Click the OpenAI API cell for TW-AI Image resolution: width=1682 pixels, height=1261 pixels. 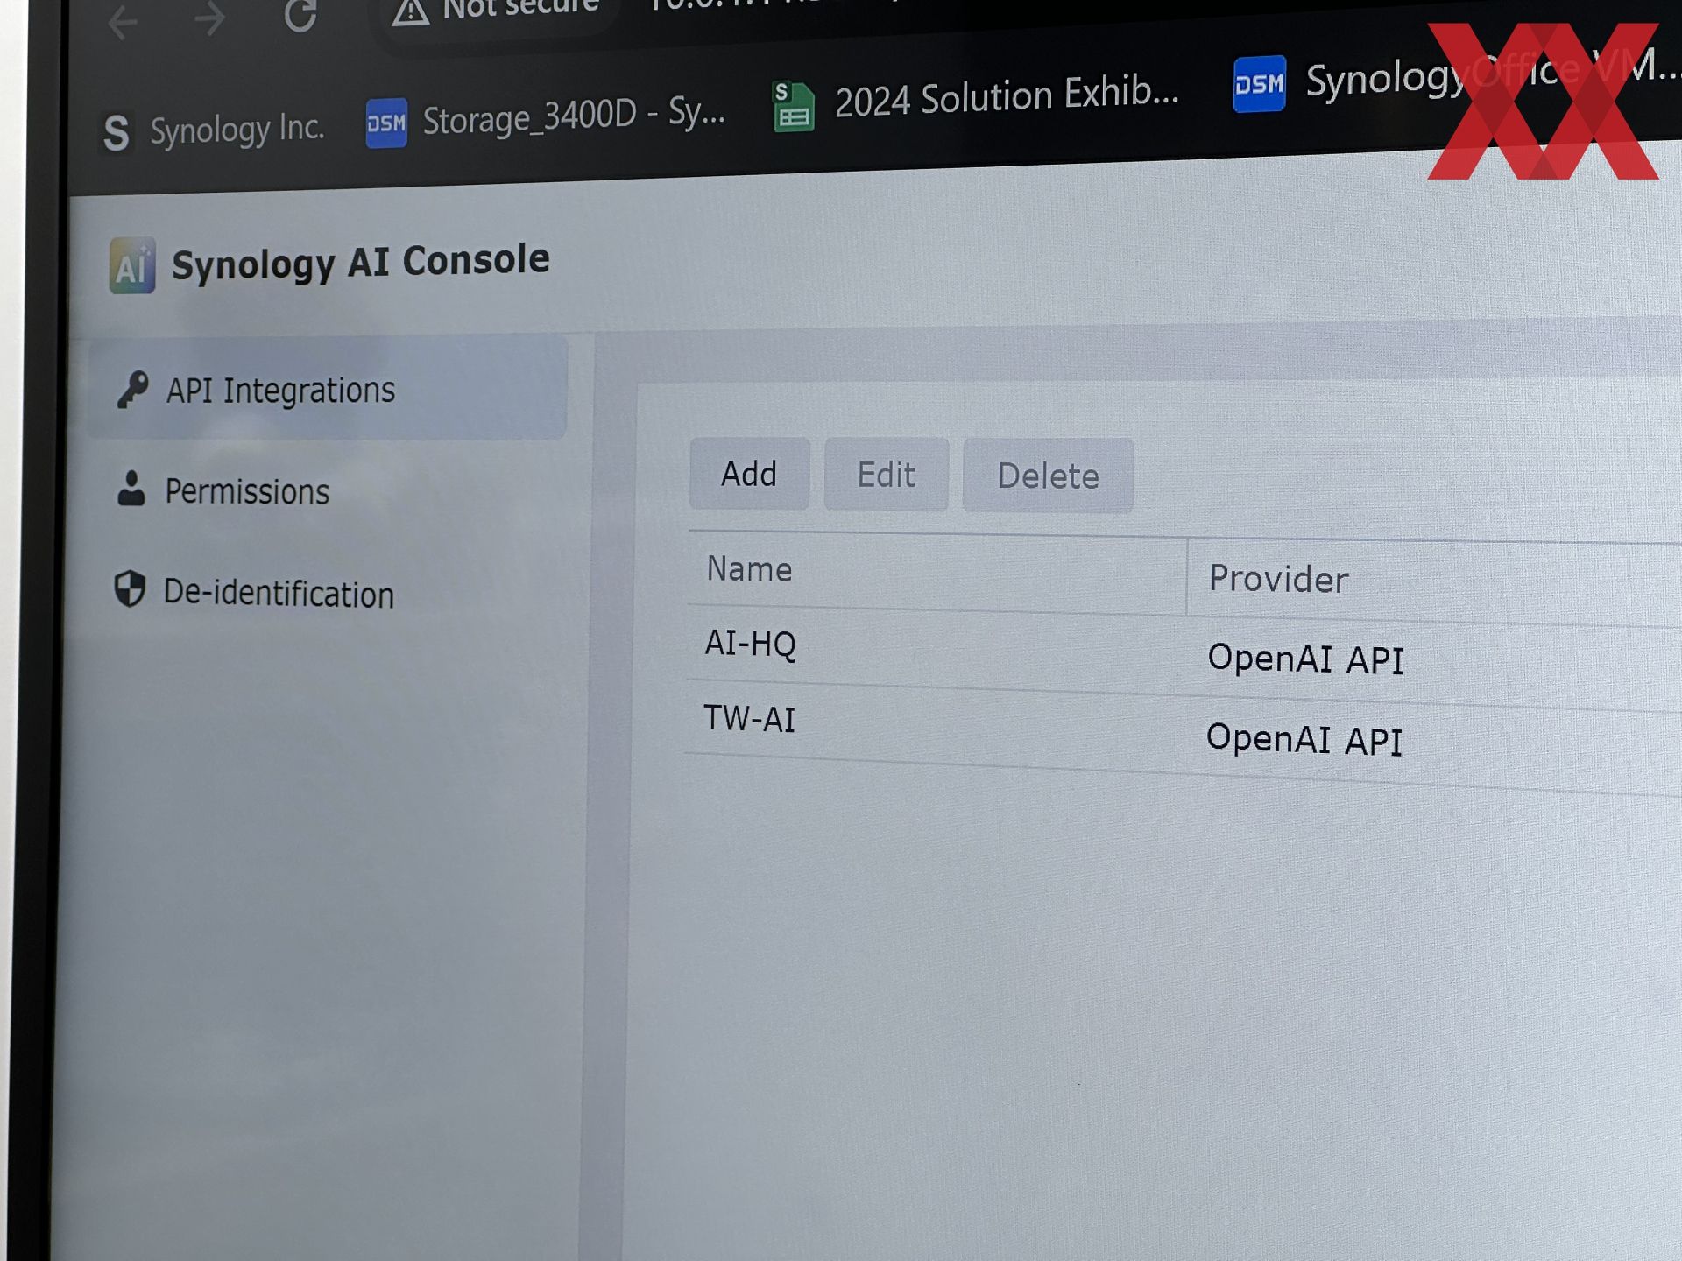[1304, 739]
